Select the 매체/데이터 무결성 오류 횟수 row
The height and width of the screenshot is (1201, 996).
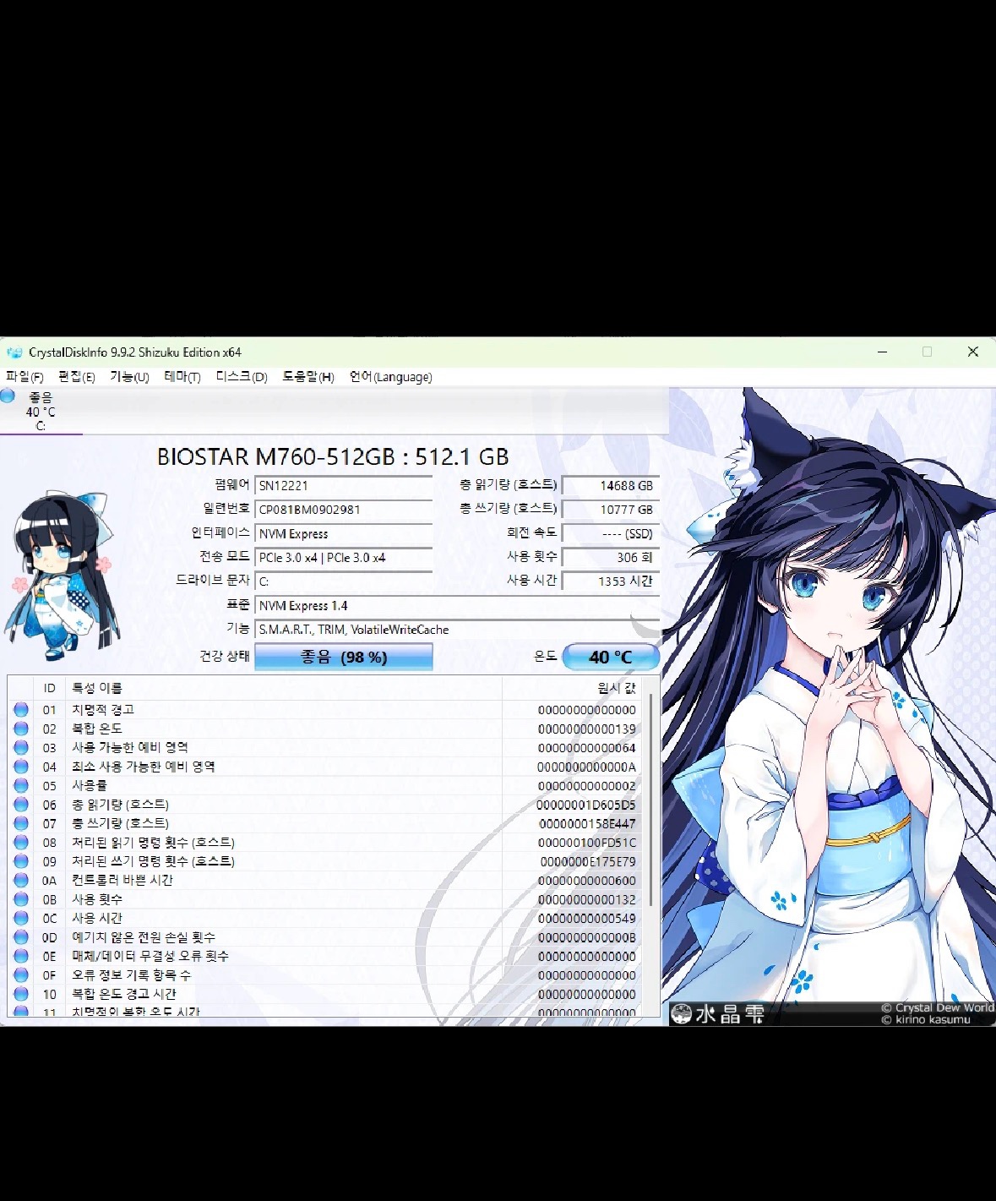pyautogui.click(x=326, y=956)
